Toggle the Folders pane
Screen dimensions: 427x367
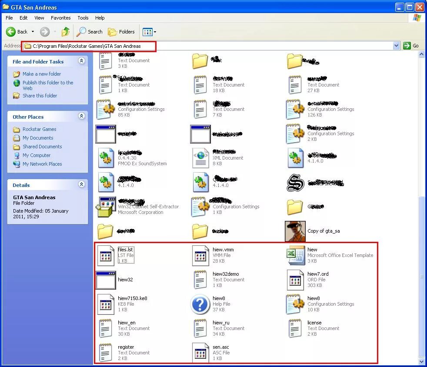click(121, 32)
